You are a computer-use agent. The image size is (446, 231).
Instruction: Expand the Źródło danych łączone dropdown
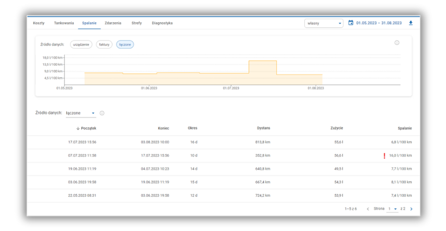[80, 113]
